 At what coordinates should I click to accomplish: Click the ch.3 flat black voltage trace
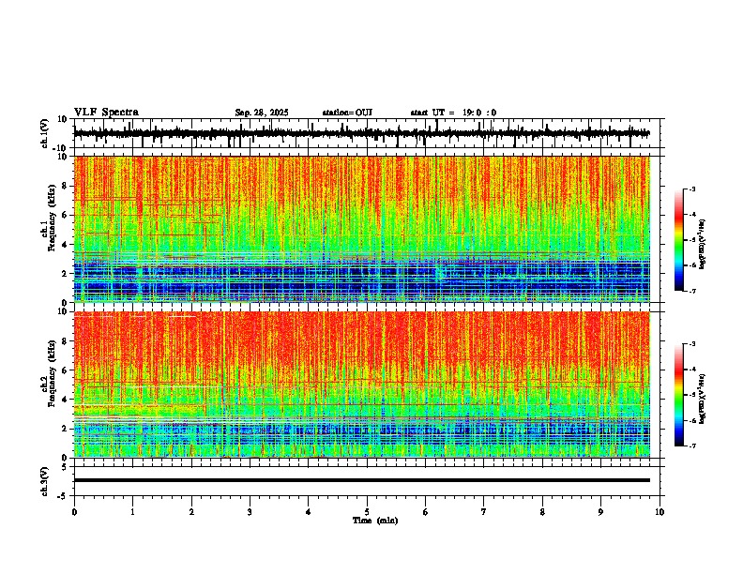(x=361, y=480)
